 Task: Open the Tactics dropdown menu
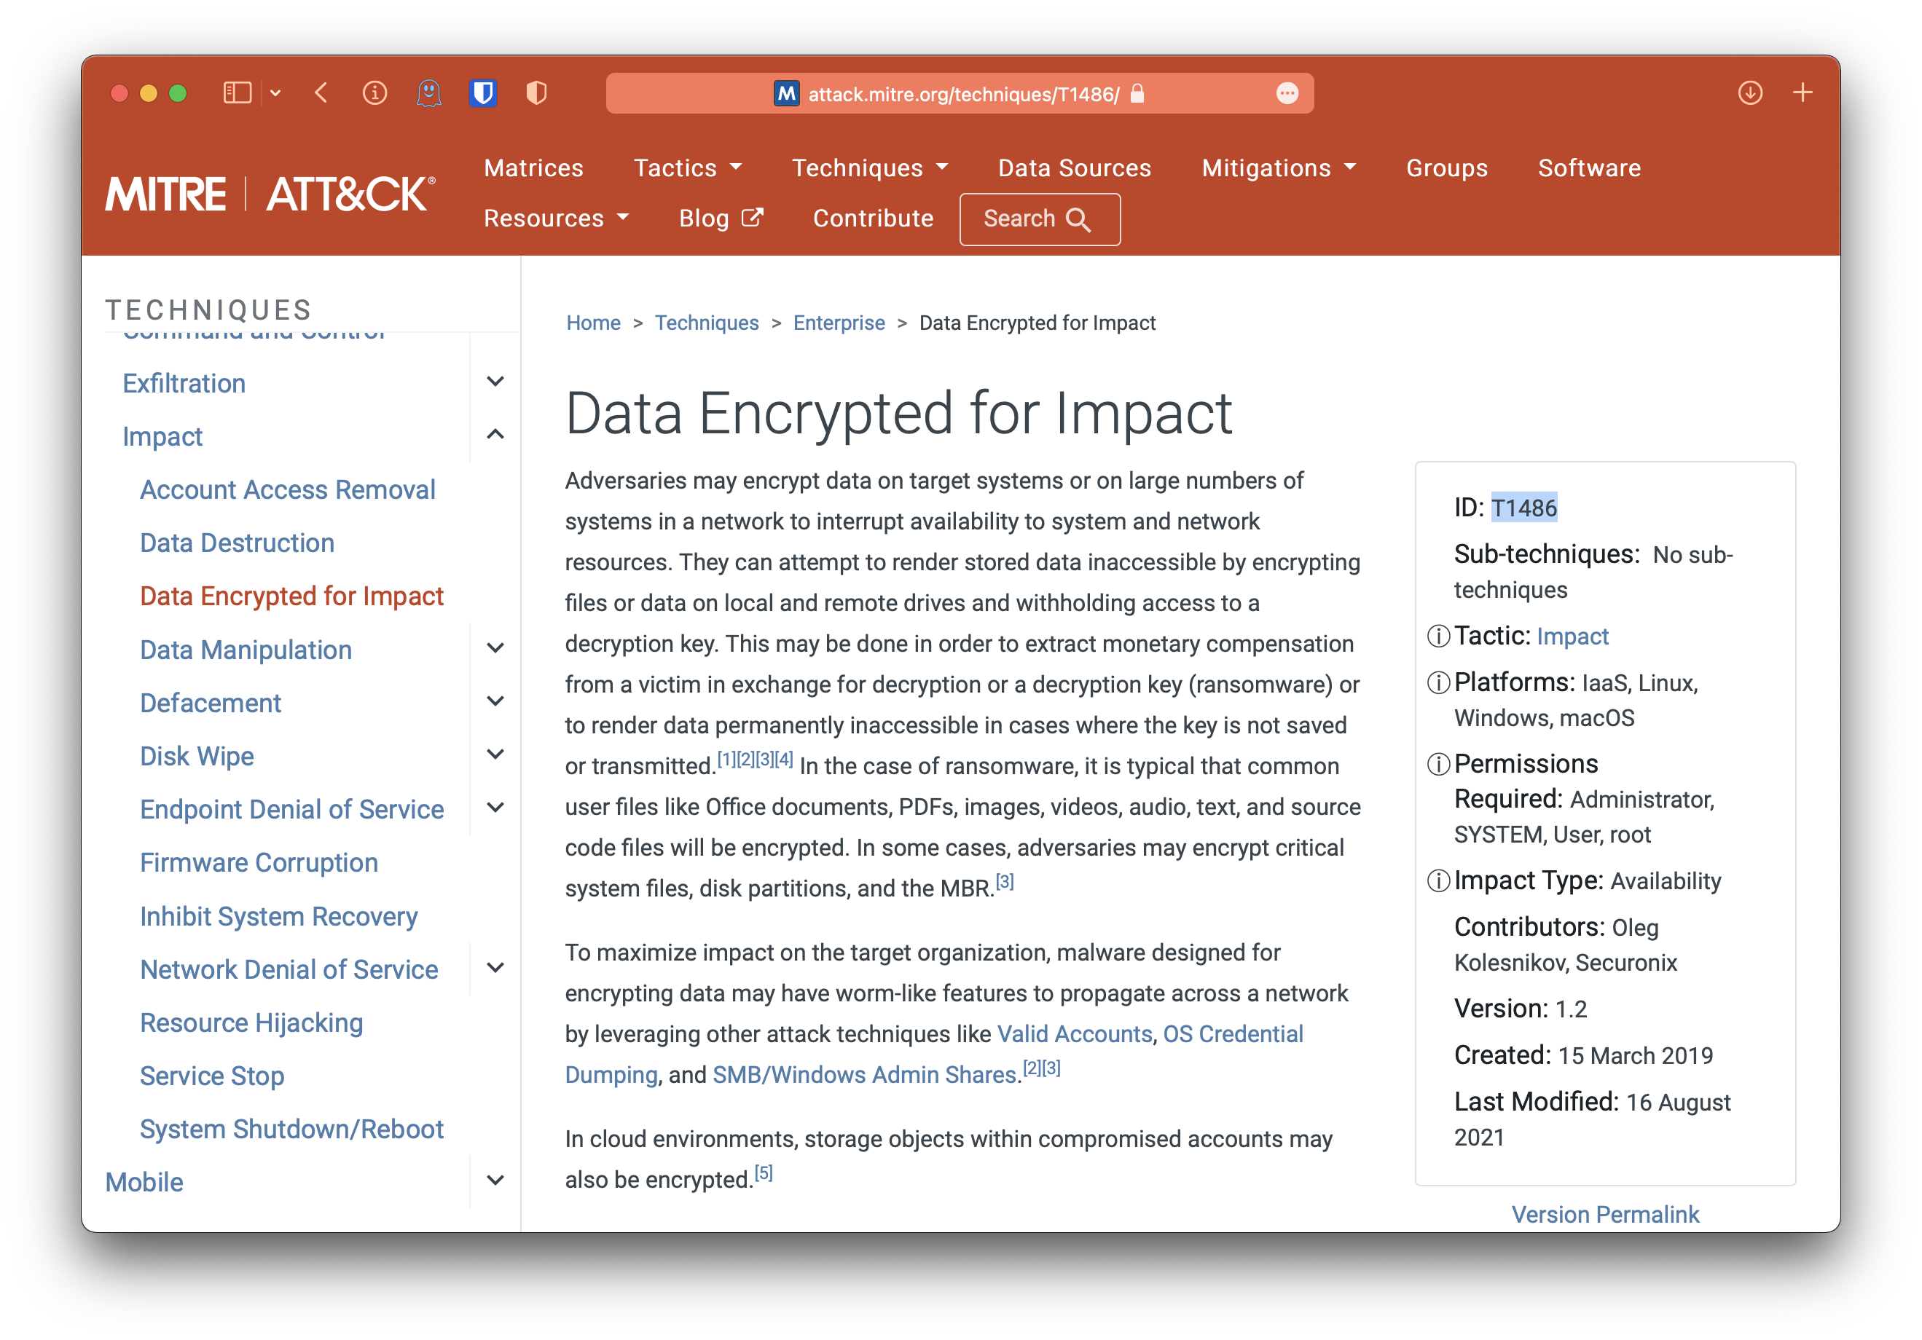[x=687, y=168]
